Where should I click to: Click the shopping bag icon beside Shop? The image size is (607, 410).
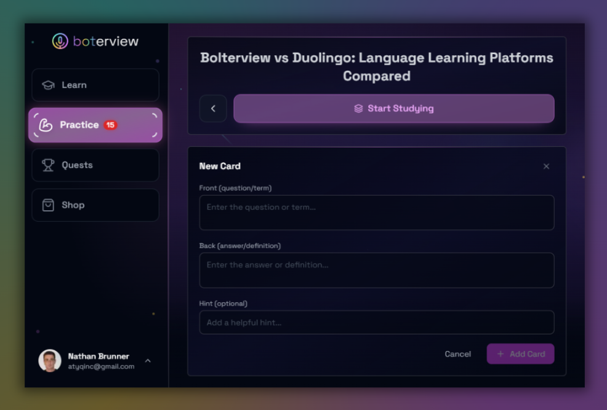coord(48,205)
